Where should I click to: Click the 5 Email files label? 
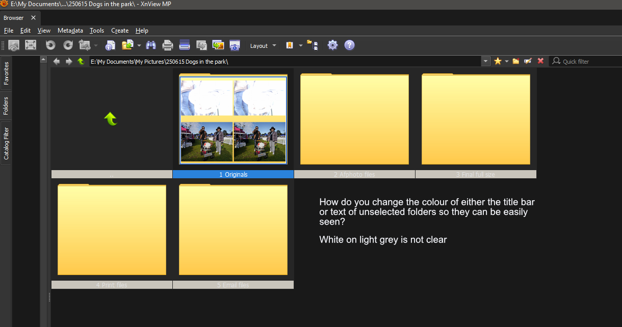pos(233,285)
